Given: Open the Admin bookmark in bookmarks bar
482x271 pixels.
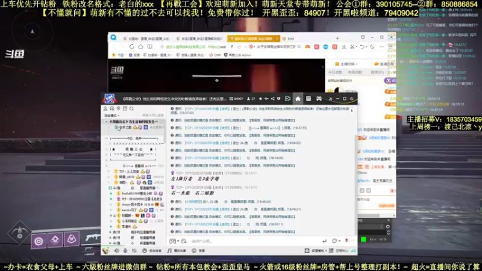Looking at the screenshot, I should 237,55.
